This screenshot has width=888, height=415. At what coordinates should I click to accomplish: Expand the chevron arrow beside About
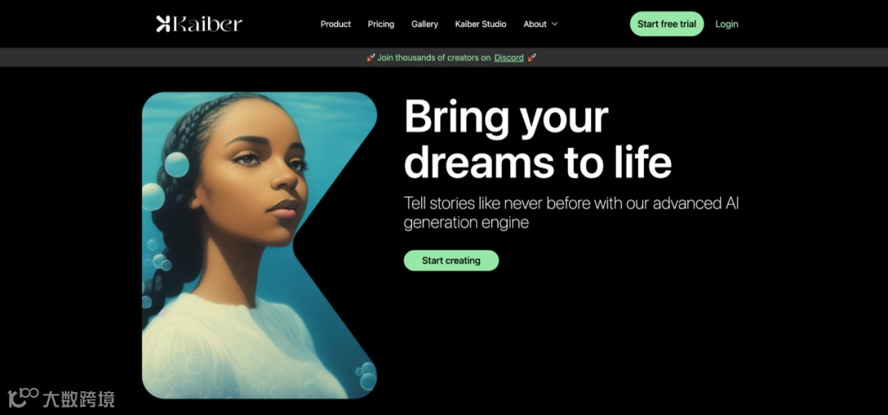pos(554,24)
